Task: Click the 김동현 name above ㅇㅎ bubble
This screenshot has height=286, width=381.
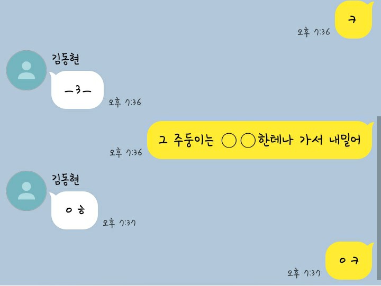Action: click(x=66, y=179)
